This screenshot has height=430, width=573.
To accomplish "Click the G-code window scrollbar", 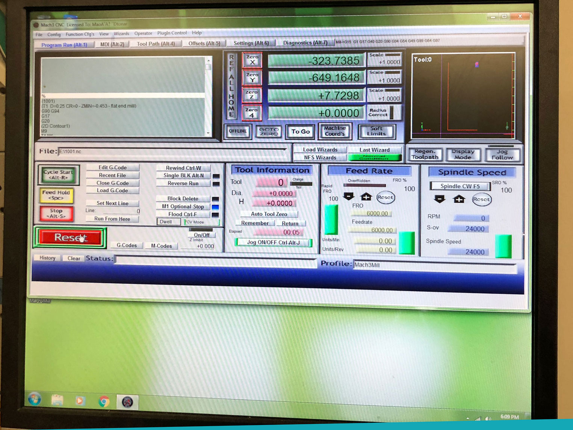I will [x=208, y=96].
